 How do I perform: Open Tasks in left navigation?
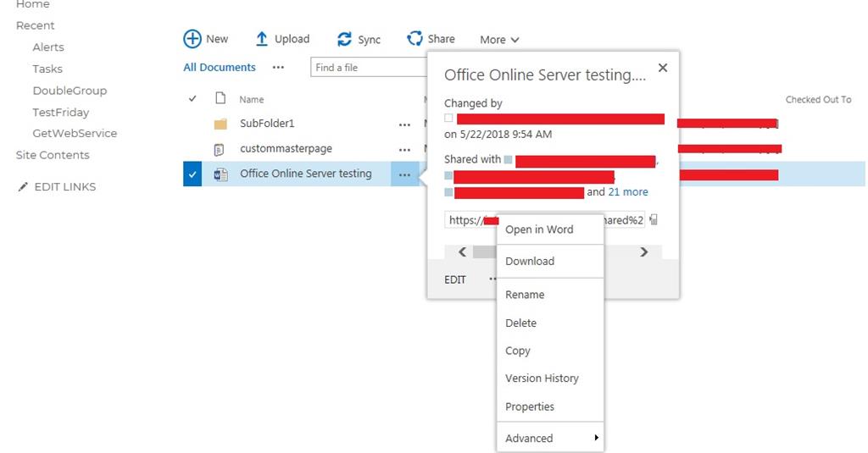[x=47, y=69]
